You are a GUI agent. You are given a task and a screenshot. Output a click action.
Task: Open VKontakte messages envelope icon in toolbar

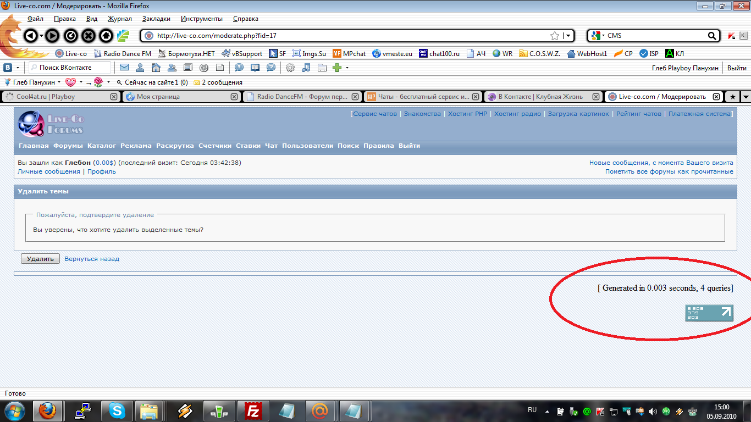tap(124, 68)
